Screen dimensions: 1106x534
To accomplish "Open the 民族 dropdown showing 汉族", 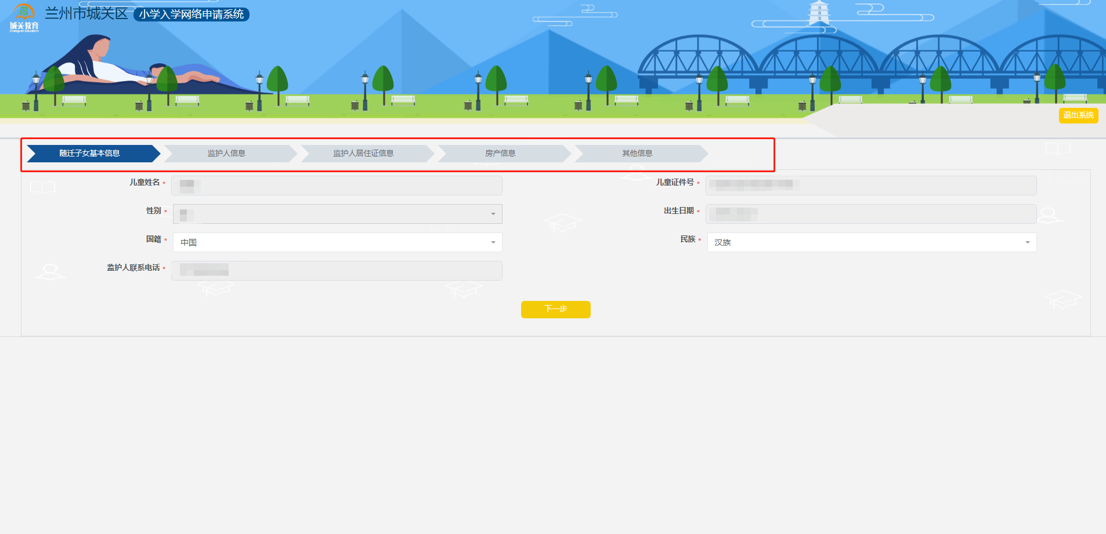I will click(x=872, y=242).
